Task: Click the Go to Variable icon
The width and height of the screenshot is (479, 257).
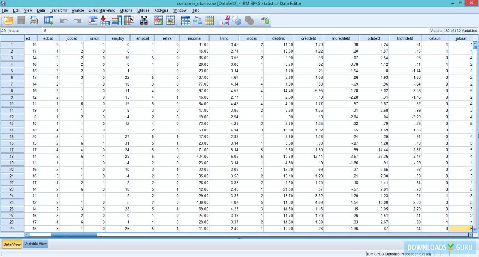Action: (105, 20)
